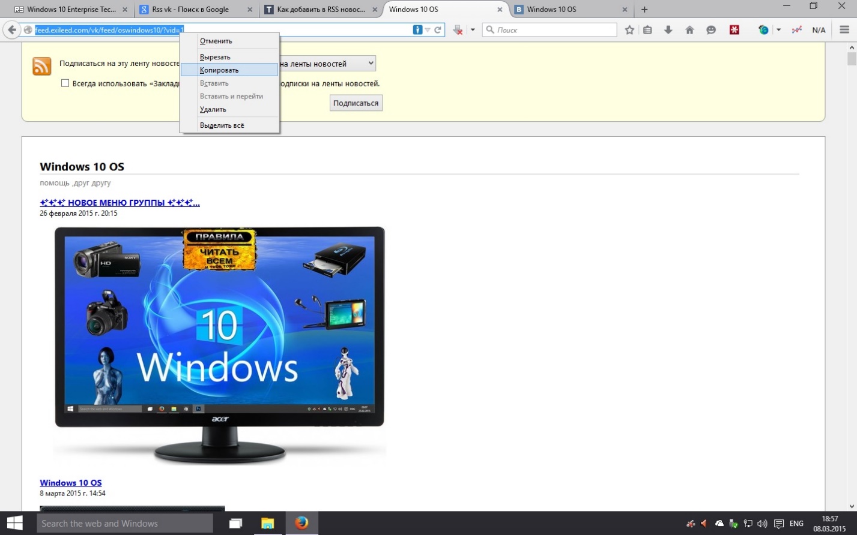Screen dimensions: 857x535
Task: Open the Windows Start button
Action: (x=15, y=523)
